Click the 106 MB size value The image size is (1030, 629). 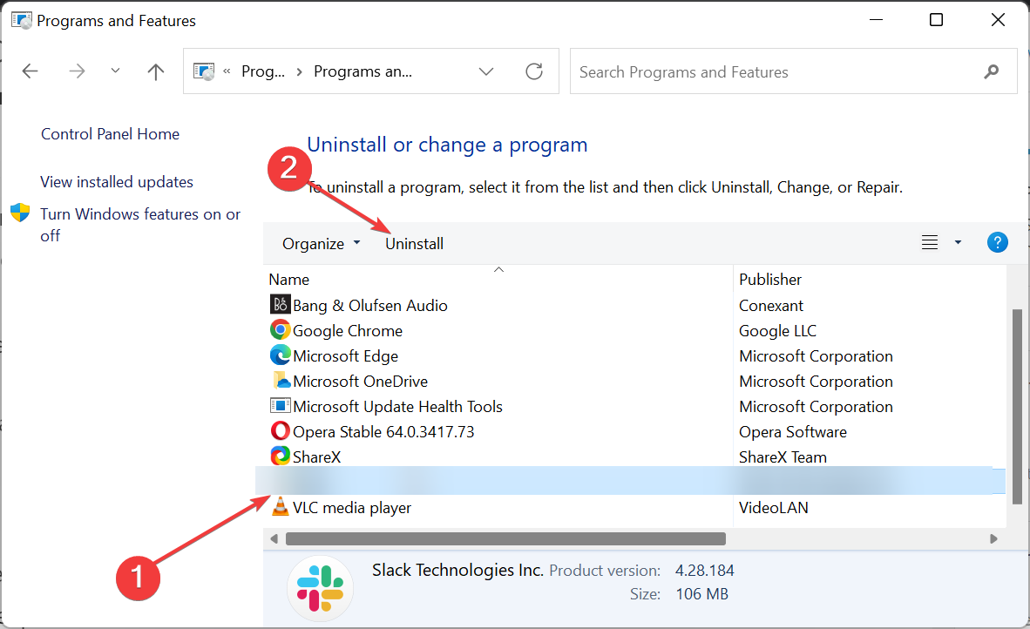[701, 593]
